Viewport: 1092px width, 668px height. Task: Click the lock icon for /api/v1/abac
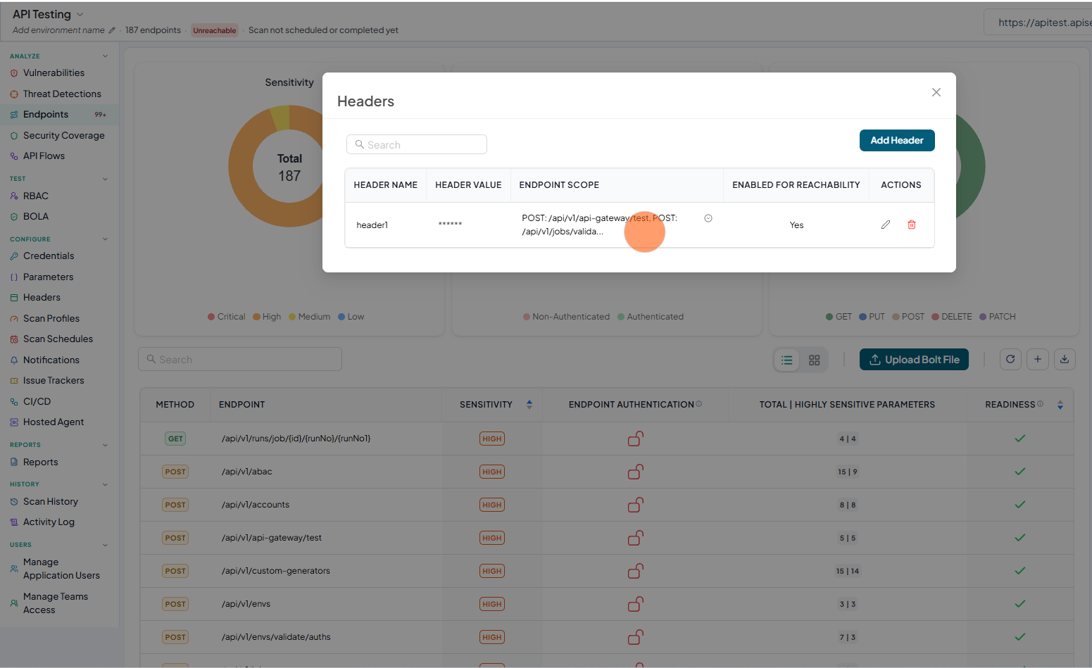point(636,472)
